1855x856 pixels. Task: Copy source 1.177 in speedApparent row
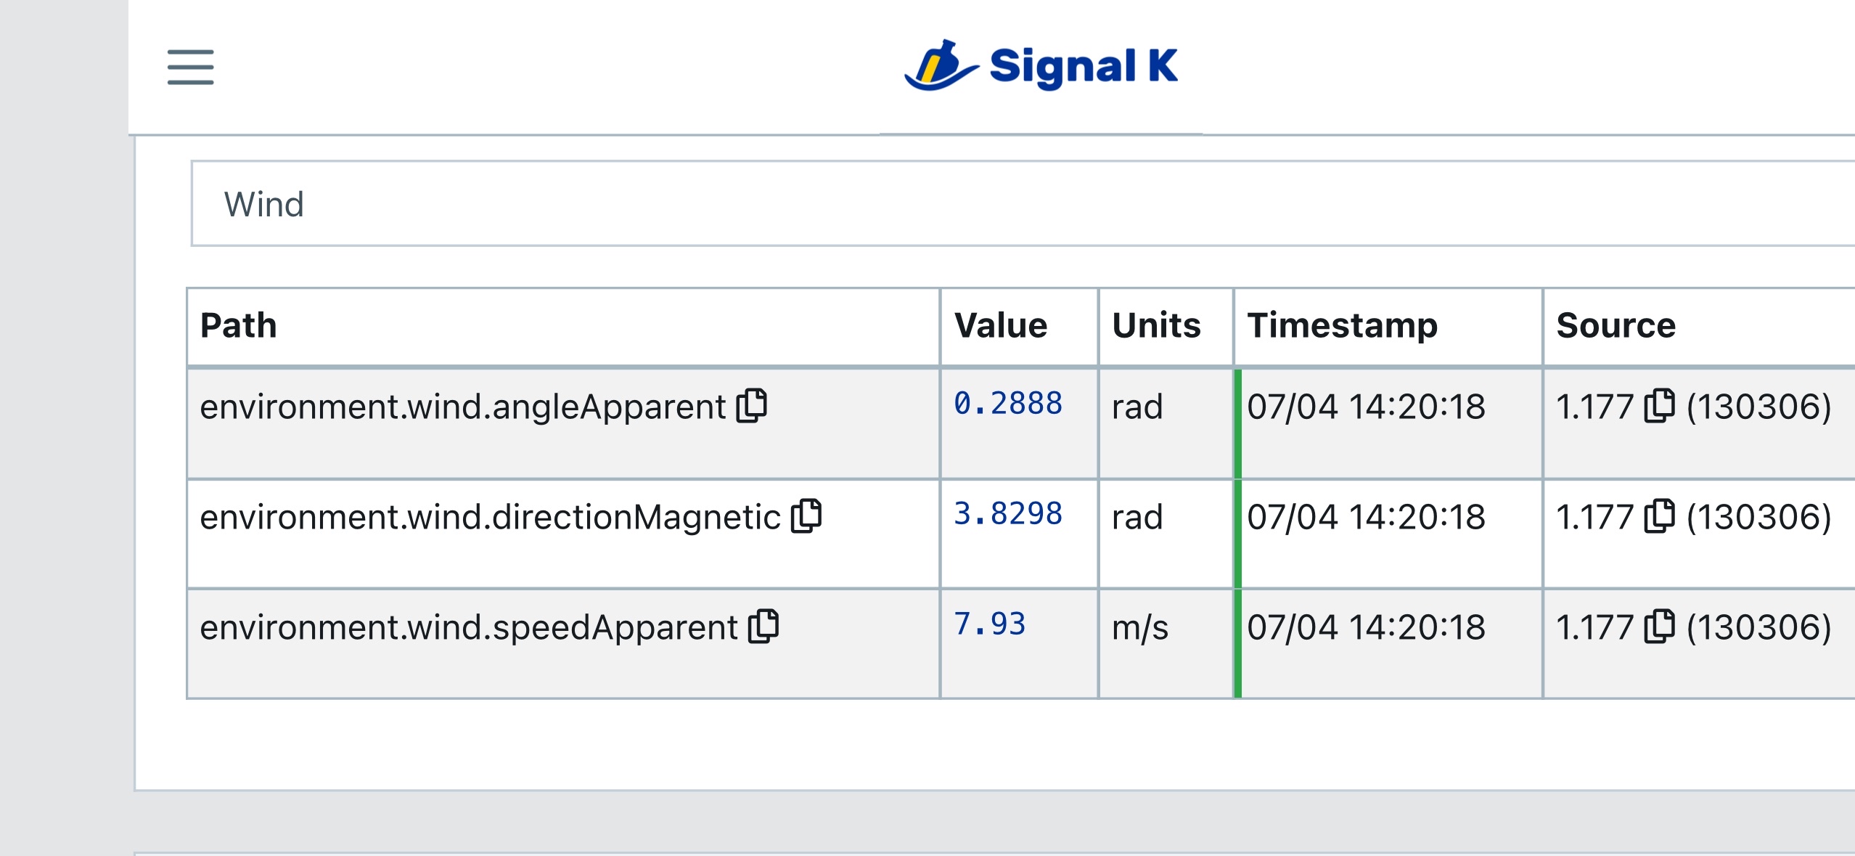[x=1659, y=627]
